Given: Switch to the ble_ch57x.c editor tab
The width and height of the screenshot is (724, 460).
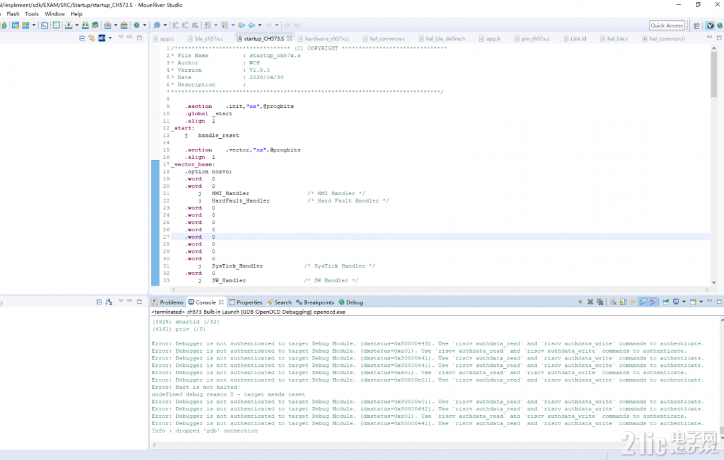Looking at the screenshot, I should coord(205,39).
